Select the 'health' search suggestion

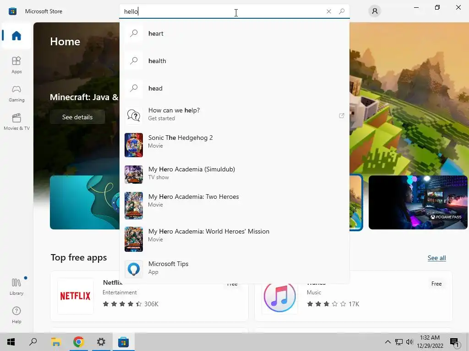point(234,61)
